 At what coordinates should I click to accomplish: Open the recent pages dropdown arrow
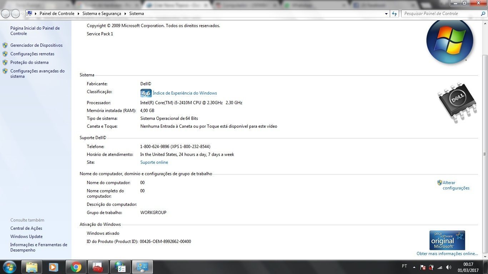(x=23, y=14)
